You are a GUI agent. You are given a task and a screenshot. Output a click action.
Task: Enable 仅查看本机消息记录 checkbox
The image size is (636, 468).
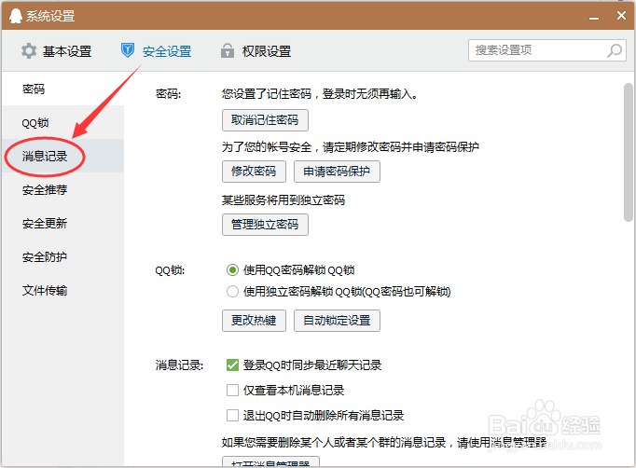tap(232, 390)
